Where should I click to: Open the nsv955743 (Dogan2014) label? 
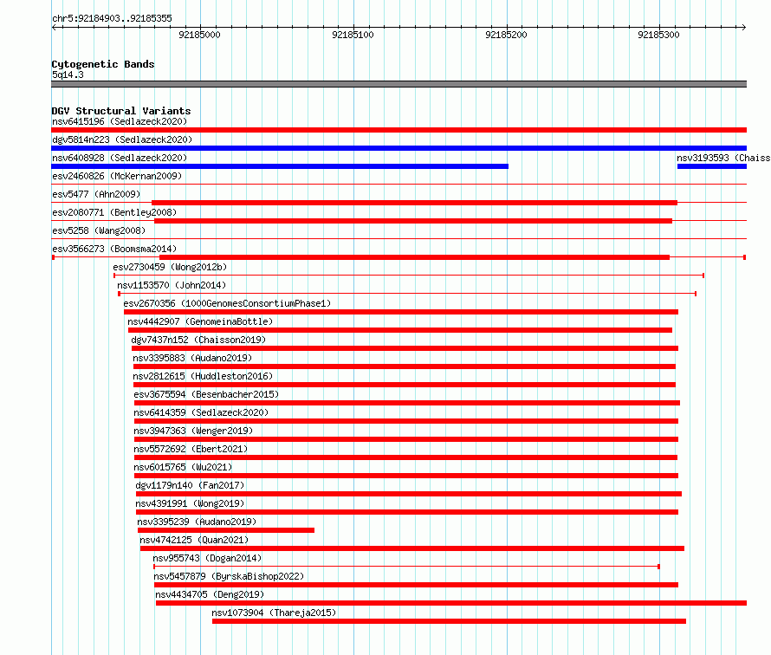[x=207, y=558]
